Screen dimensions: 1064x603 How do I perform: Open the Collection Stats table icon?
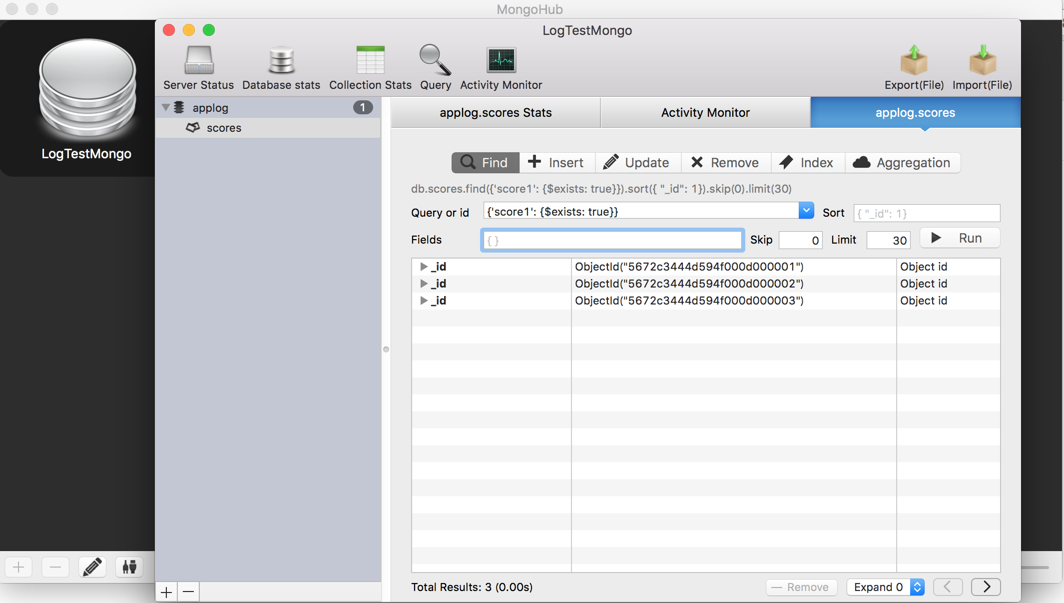(x=370, y=60)
